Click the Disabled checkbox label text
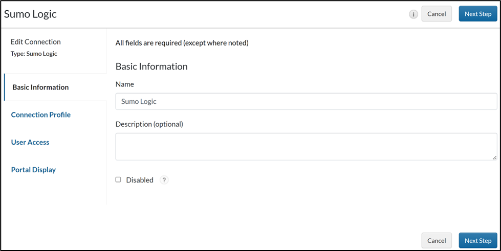 click(x=139, y=180)
